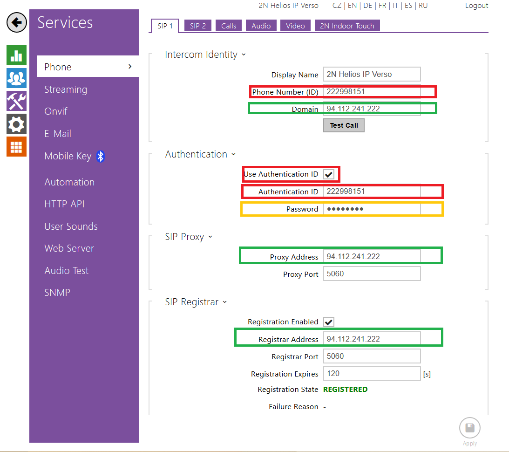This screenshot has width=509, height=452.
Task: Click the Password input field
Action: pos(372,209)
